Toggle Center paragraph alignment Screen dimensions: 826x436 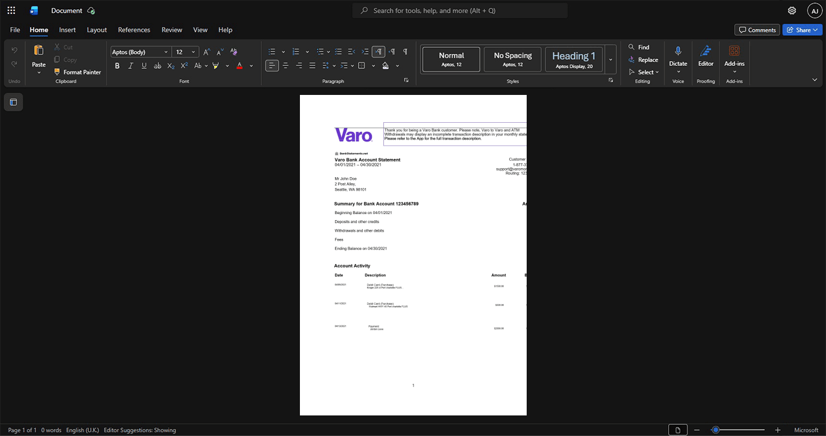(x=285, y=65)
